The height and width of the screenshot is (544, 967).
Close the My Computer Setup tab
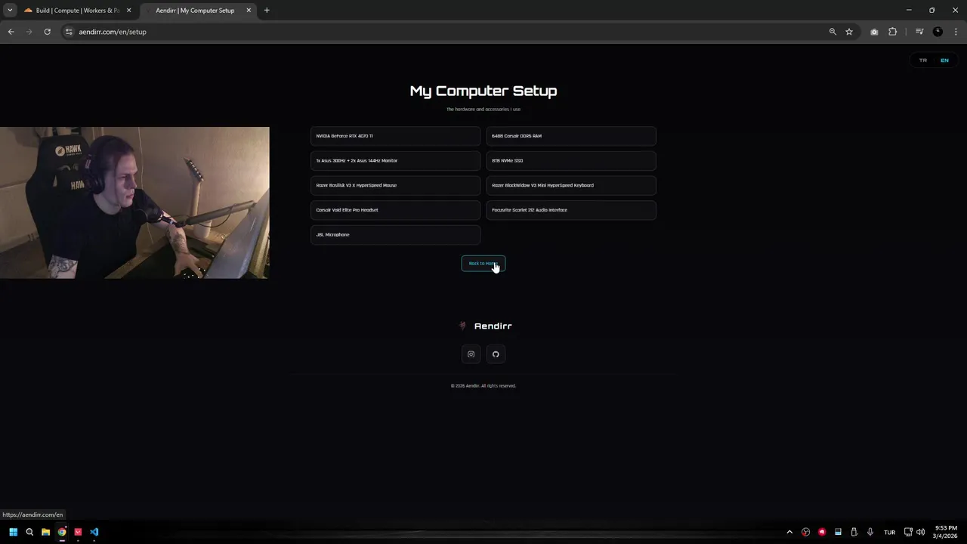(249, 11)
